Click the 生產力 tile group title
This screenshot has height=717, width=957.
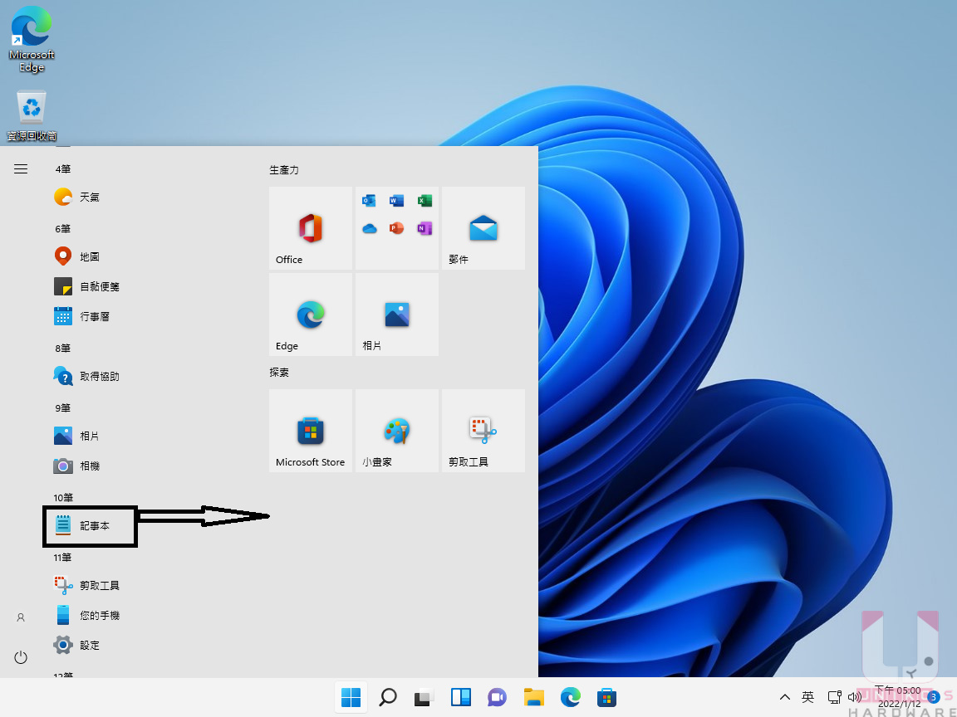tap(284, 170)
